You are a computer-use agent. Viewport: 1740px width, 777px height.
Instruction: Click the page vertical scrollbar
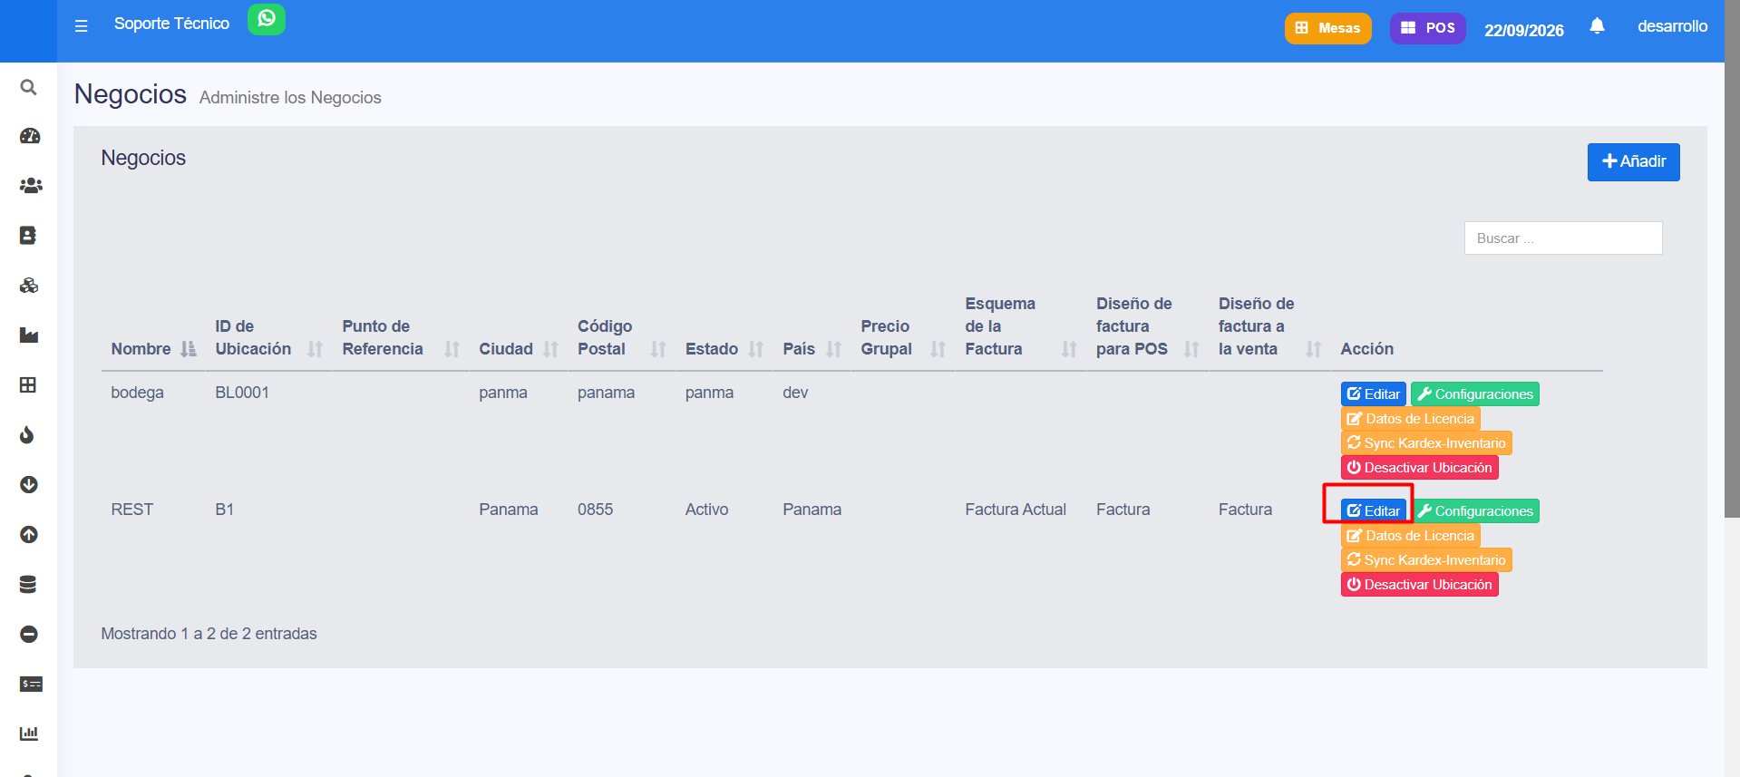tap(1732, 258)
